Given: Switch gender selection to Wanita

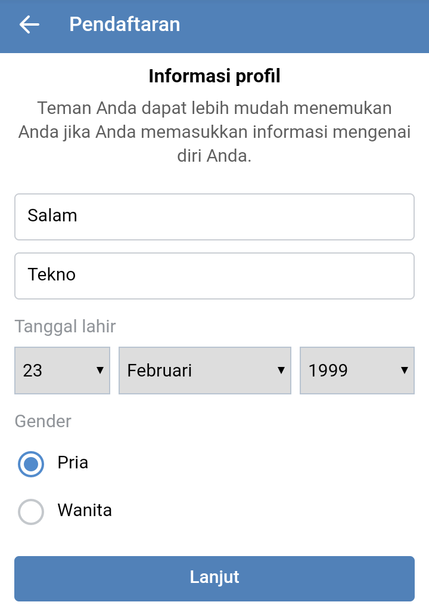Looking at the screenshot, I should click(x=30, y=511).
